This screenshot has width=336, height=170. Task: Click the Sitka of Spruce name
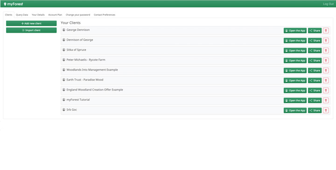tap(76, 50)
